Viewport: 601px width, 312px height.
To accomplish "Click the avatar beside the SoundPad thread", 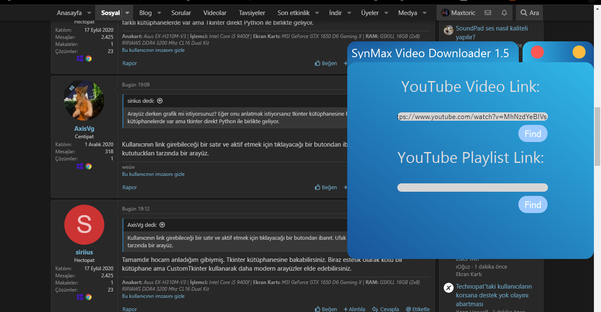I will pos(449,30).
